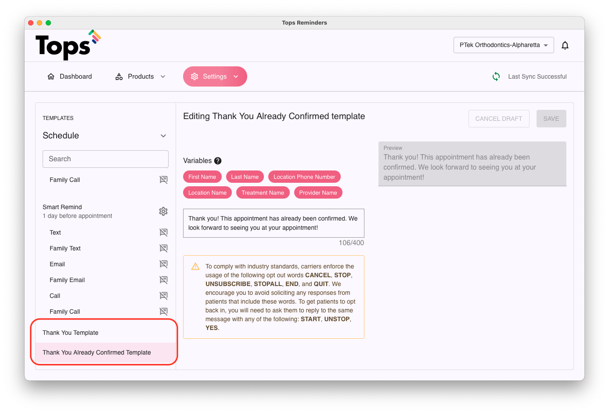609x413 pixels.
Task: Insert the Location Name variable
Action: point(207,192)
